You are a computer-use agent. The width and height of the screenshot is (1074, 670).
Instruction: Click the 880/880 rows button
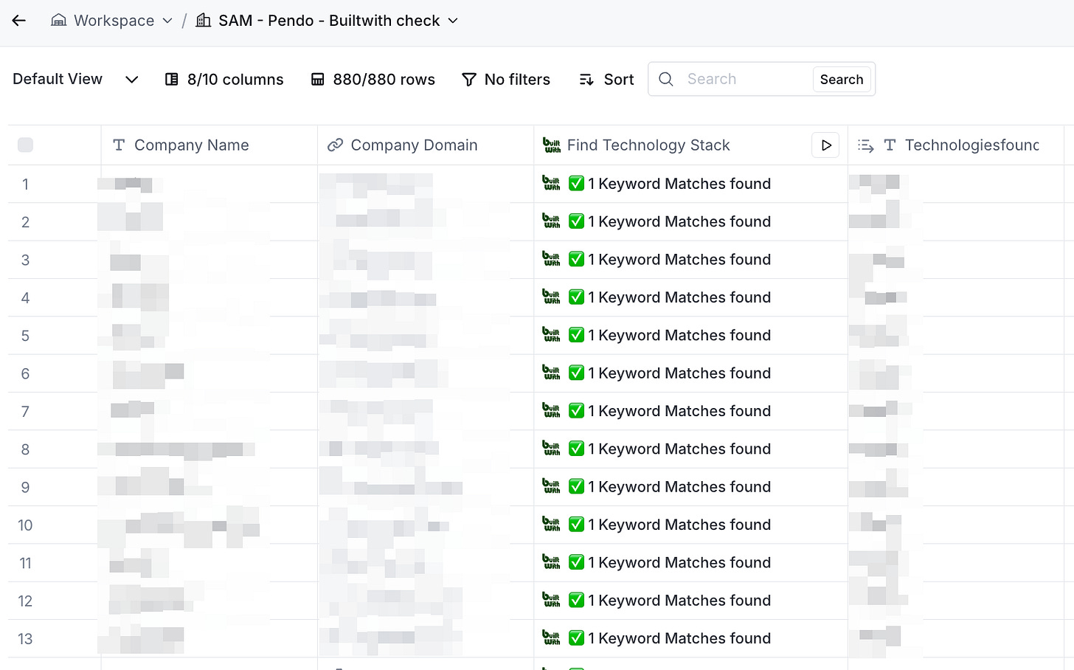[373, 79]
